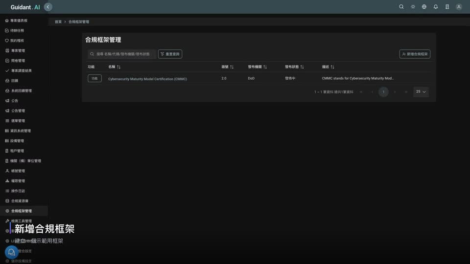Open the rows-per-page 25 dropdown
470x264 pixels.
[421, 92]
